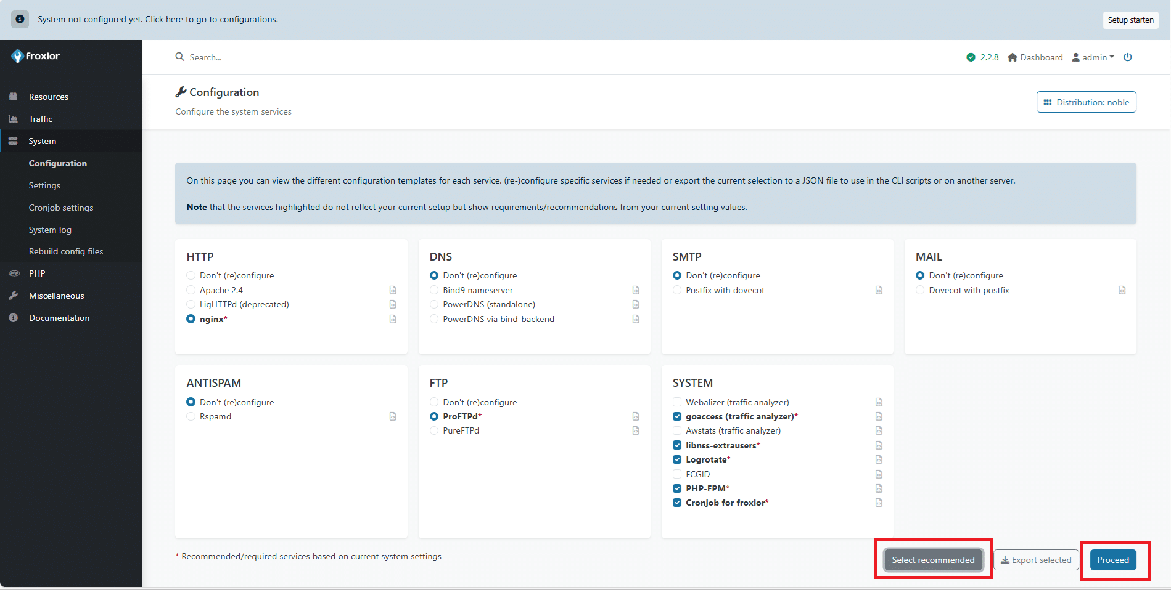The height and width of the screenshot is (590, 1171).
Task: Open config icon next to Postfix with dovecot
Action: [x=879, y=290]
